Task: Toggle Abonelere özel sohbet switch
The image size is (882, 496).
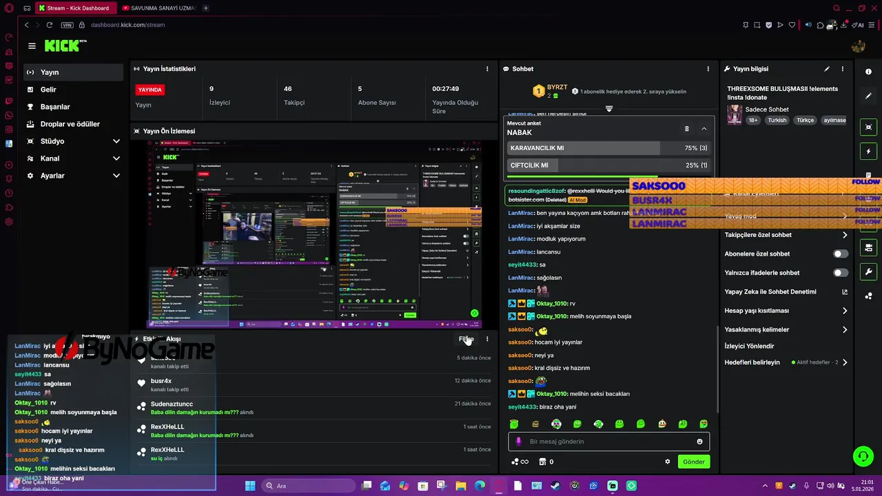Action: tap(841, 254)
